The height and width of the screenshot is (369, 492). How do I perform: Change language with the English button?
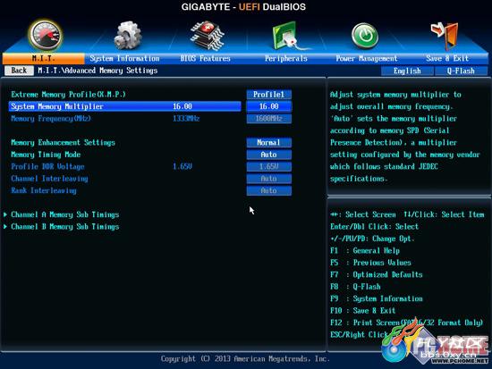coord(407,71)
